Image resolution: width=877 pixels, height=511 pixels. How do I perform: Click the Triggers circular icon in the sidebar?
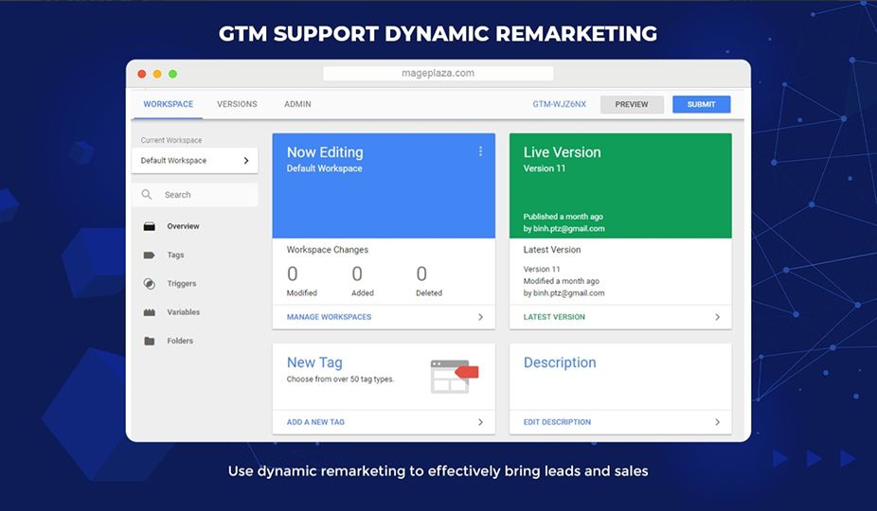pos(149,284)
